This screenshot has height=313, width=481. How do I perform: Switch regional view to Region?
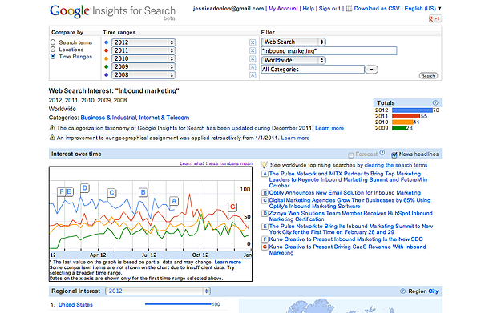(x=417, y=291)
